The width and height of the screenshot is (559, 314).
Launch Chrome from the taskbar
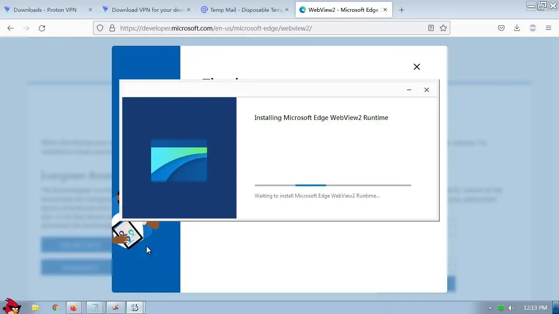click(x=55, y=308)
